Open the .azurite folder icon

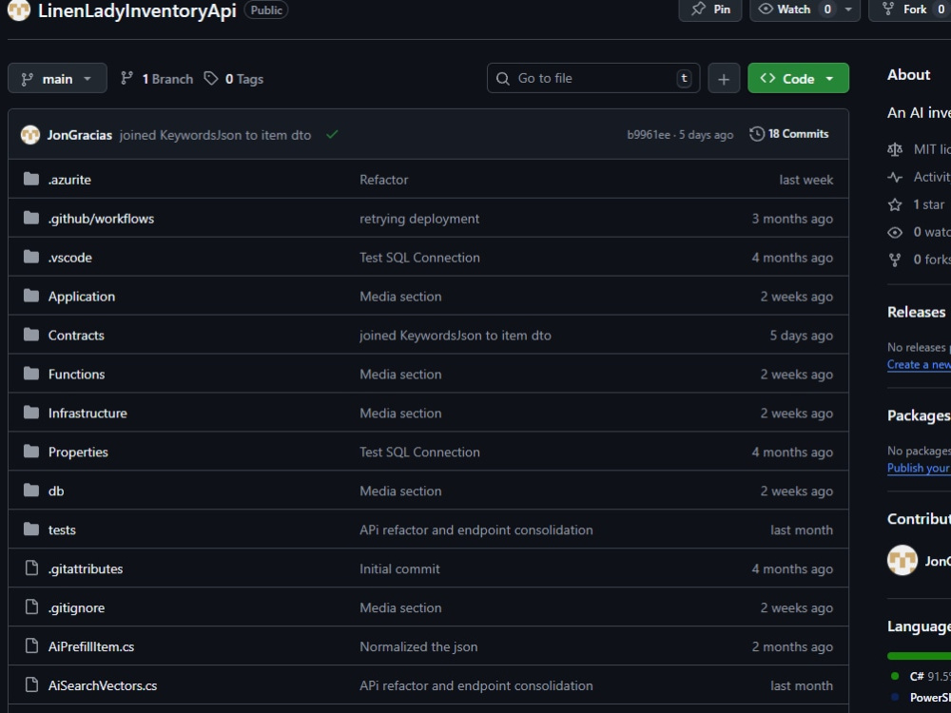click(x=31, y=179)
